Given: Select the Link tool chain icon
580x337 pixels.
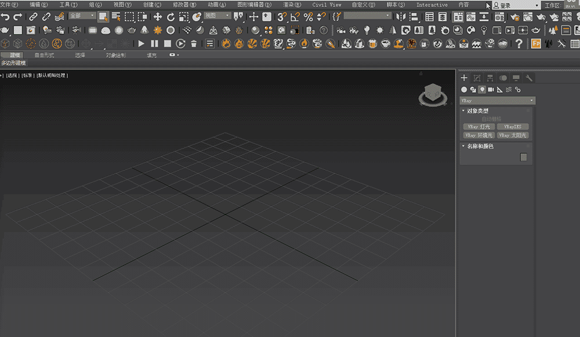Looking at the screenshot, I should tap(33, 17).
